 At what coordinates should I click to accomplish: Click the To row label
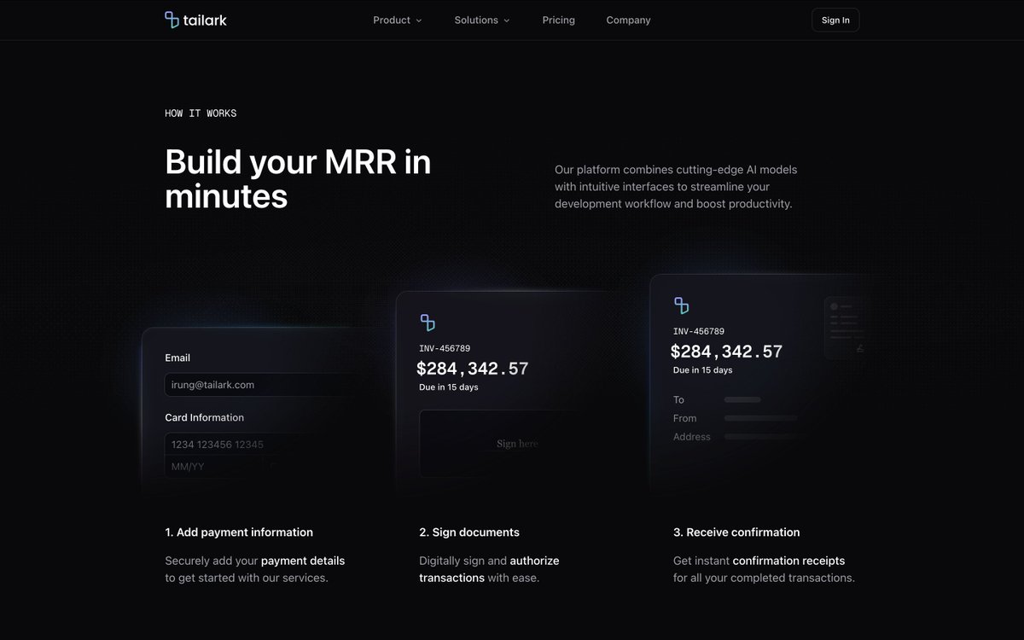click(679, 399)
